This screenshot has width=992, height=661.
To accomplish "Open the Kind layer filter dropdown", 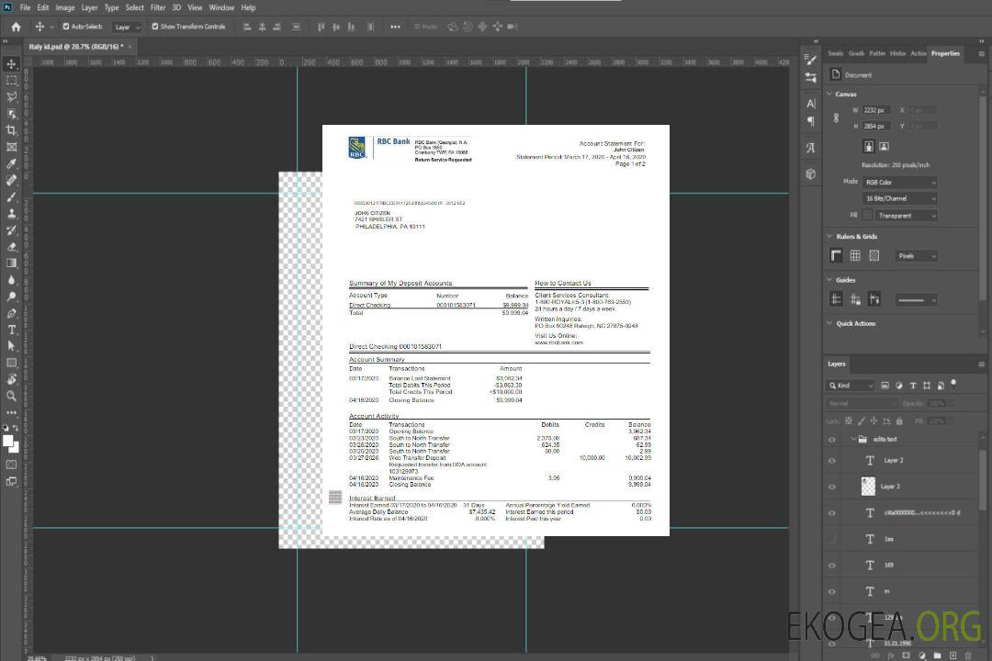I will tap(851, 386).
